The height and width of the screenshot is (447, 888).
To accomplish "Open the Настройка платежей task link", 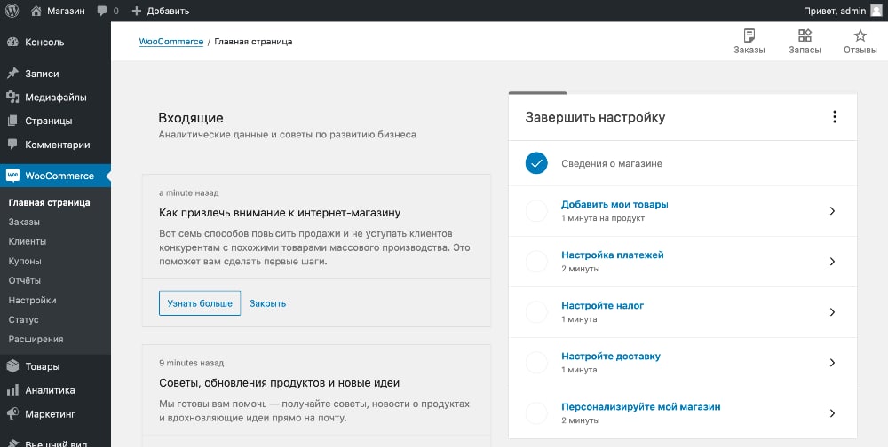I will point(612,255).
